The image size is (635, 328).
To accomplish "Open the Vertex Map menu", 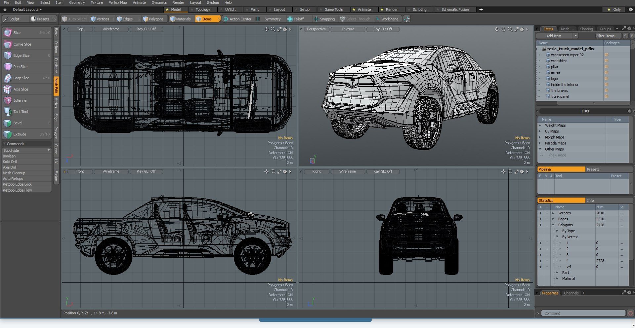I will coord(118,3).
